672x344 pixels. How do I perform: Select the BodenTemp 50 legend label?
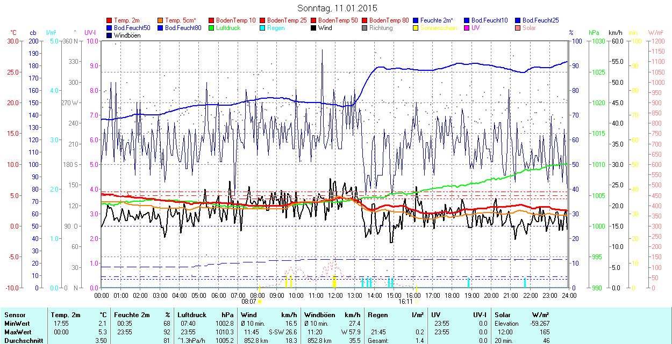click(339, 20)
